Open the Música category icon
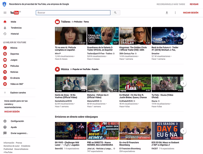Viewport: 203px width, 154px height. pos(5,48)
